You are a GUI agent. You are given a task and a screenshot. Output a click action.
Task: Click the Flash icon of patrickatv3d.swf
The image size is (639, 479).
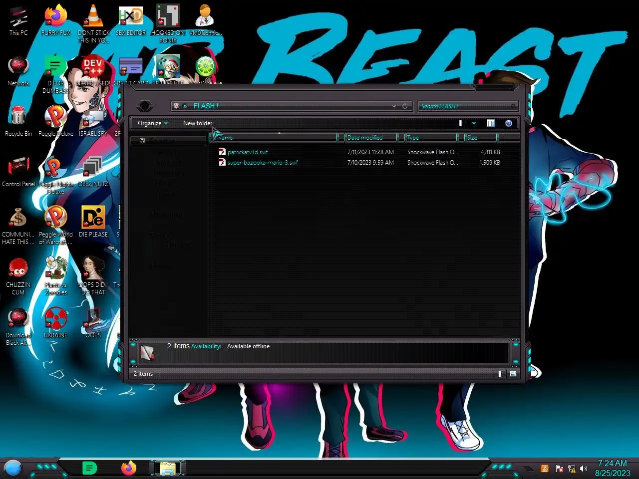pyautogui.click(x=222, y=152)
